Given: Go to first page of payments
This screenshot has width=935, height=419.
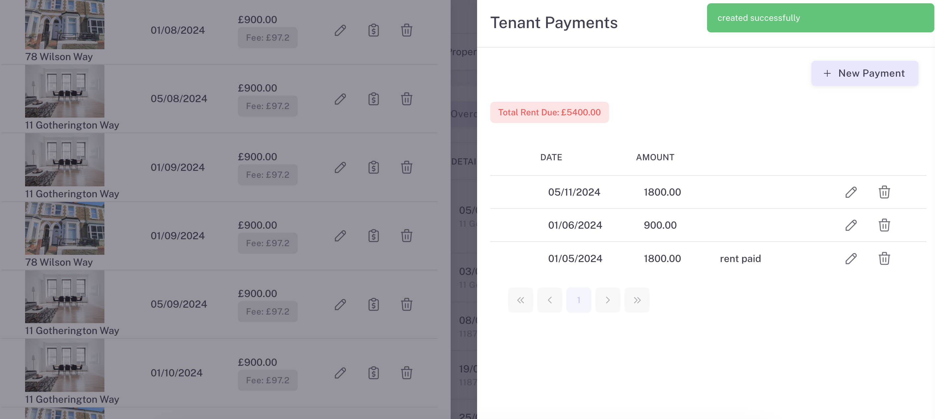Looking at the screenshot, I should pos(520,300).
